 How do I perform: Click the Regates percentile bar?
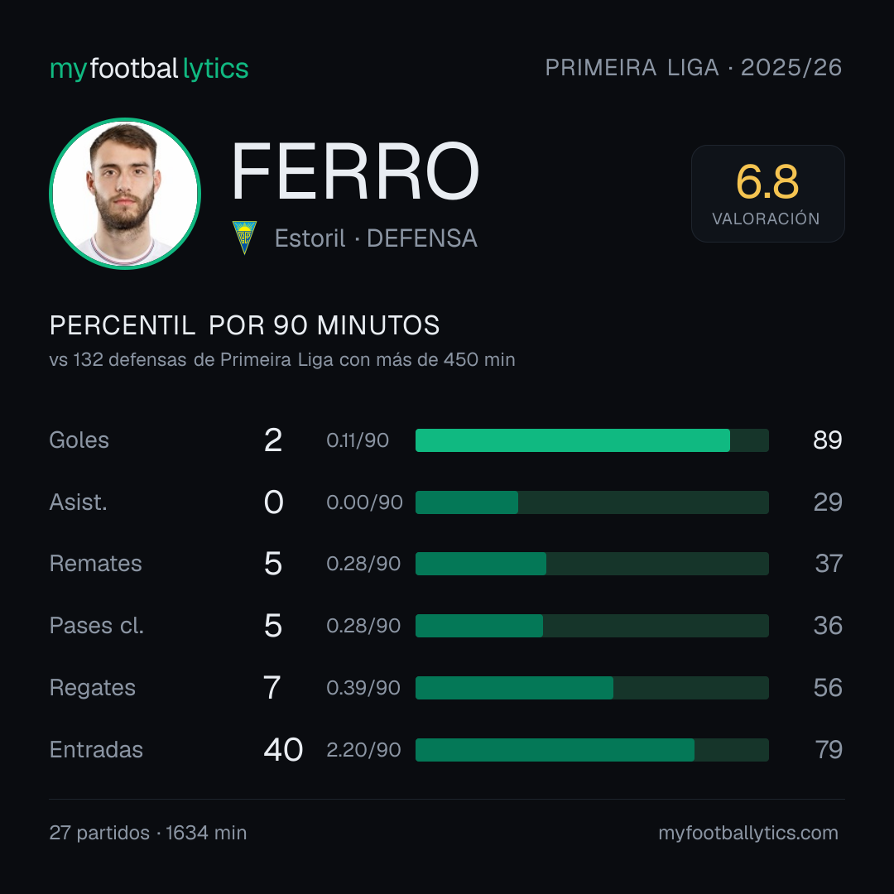tap(592, 688)
